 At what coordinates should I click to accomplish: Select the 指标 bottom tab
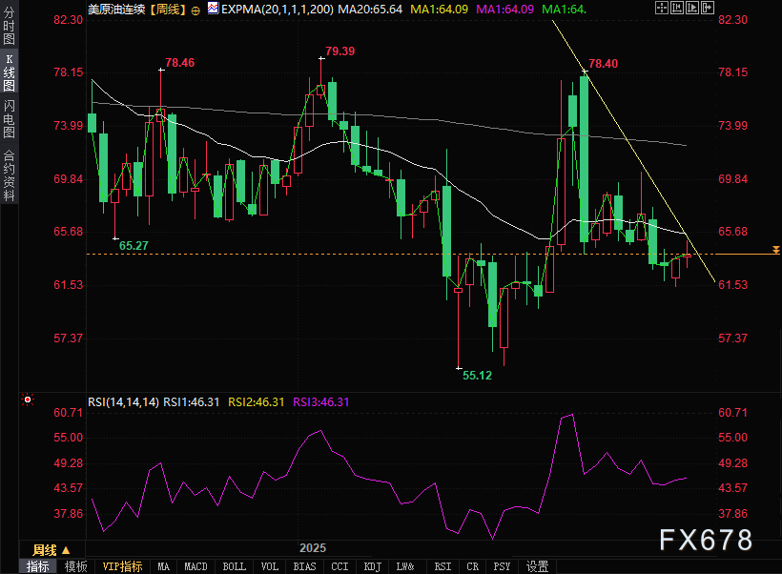click(38, 566)
